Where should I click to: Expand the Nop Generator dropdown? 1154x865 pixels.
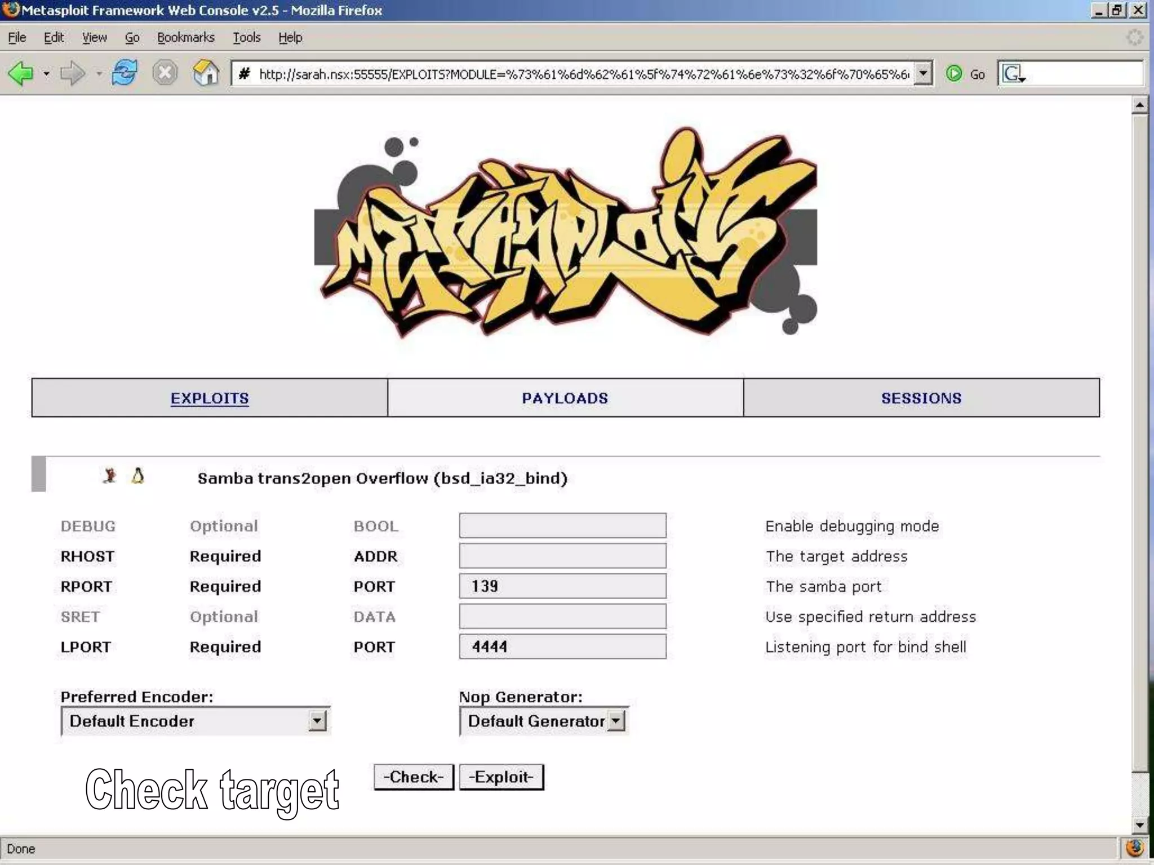click(617, 721)
